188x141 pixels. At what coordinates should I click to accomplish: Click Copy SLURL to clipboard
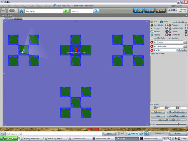pos(168,120)
